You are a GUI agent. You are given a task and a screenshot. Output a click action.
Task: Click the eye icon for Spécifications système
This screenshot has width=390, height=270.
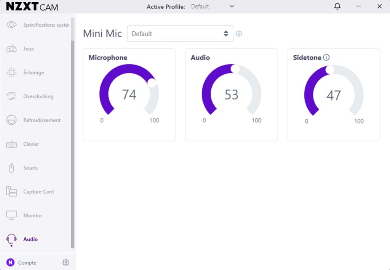[x=11, y=25]
